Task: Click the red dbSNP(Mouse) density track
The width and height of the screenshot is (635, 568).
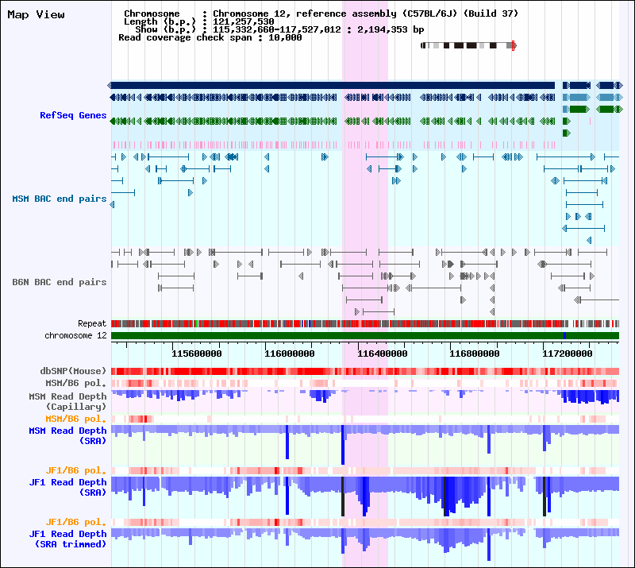Action: click(x=365, y=371)
